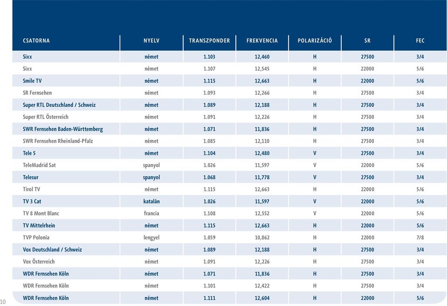Image resolution: width=447 pixels, height=306 pixels.
Task: Select the Smile TV channel row
Action: point(229,81)
